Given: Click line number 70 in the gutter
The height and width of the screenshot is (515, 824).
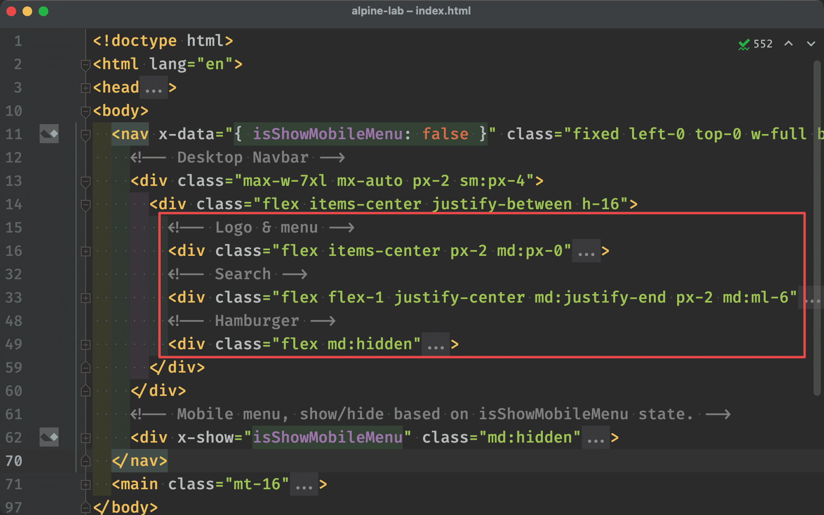Looking at the screenshot, I should click(14, 461).
